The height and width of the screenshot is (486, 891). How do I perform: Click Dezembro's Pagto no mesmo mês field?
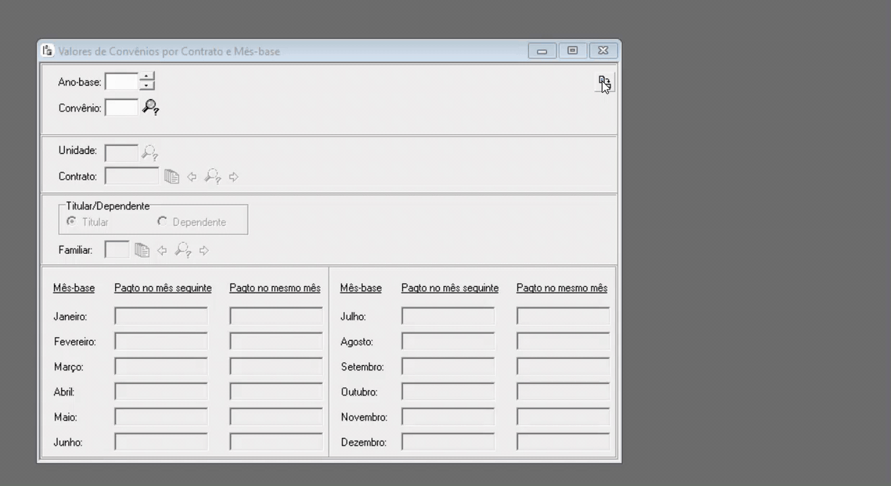pyautogui.click(x=562, y=442)
